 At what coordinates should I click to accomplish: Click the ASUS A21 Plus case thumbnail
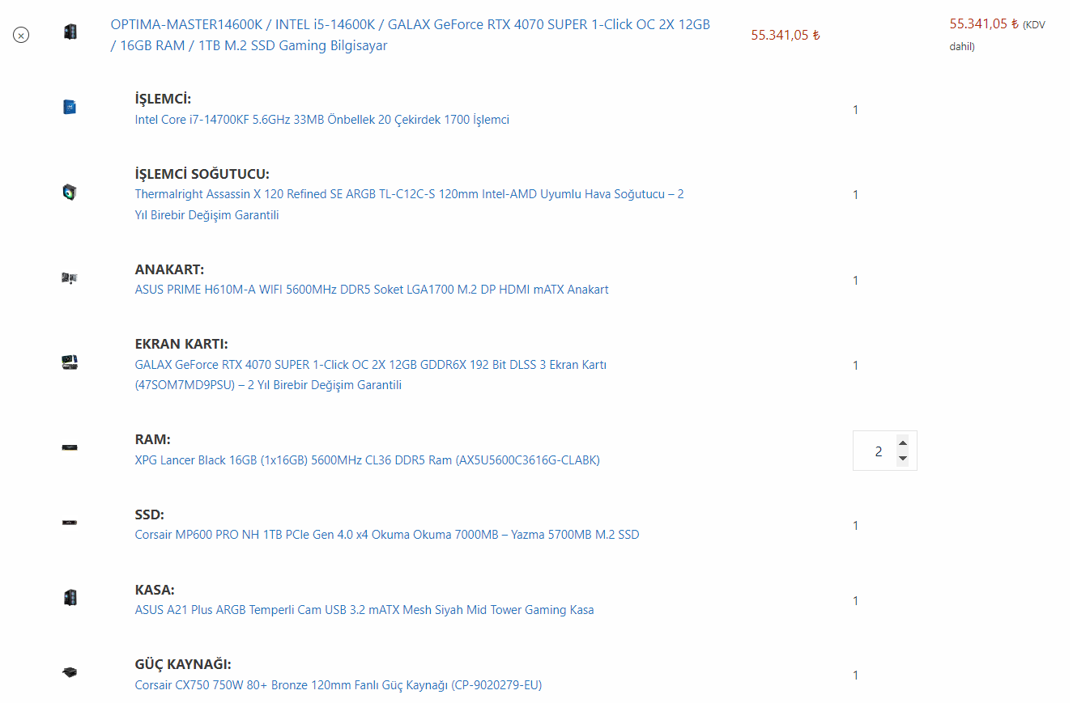pyautogui.click(x=70, y=598)
